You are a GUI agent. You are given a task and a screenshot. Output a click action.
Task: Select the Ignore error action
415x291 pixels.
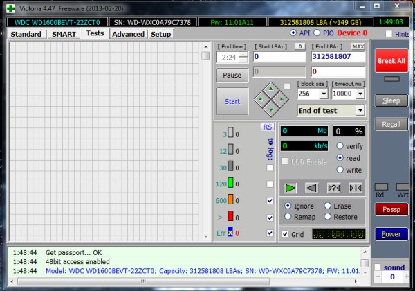pos(288,206)
